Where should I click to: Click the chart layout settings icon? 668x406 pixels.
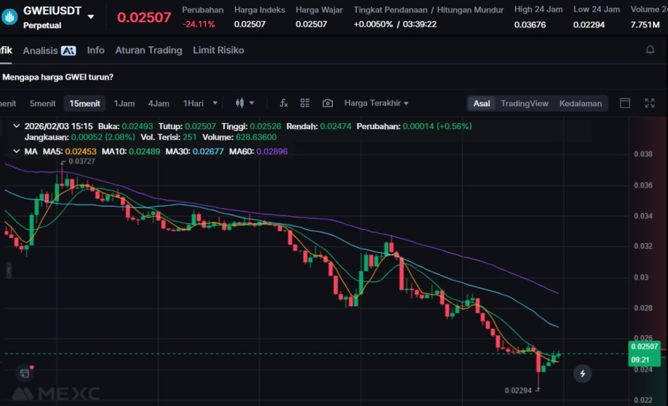305,103
